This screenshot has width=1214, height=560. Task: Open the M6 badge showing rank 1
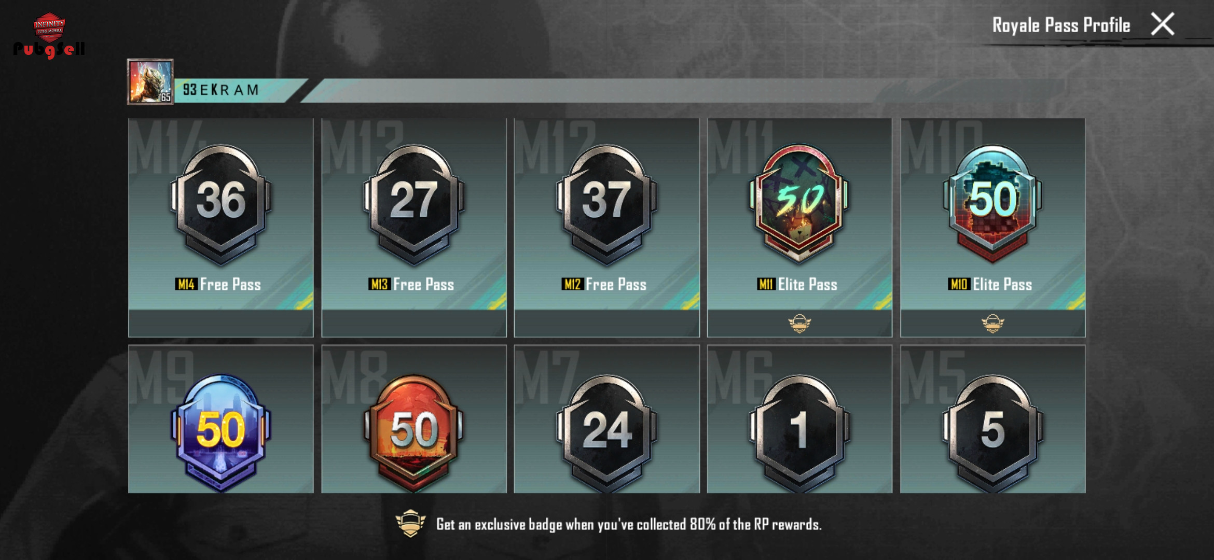point(800,431)
